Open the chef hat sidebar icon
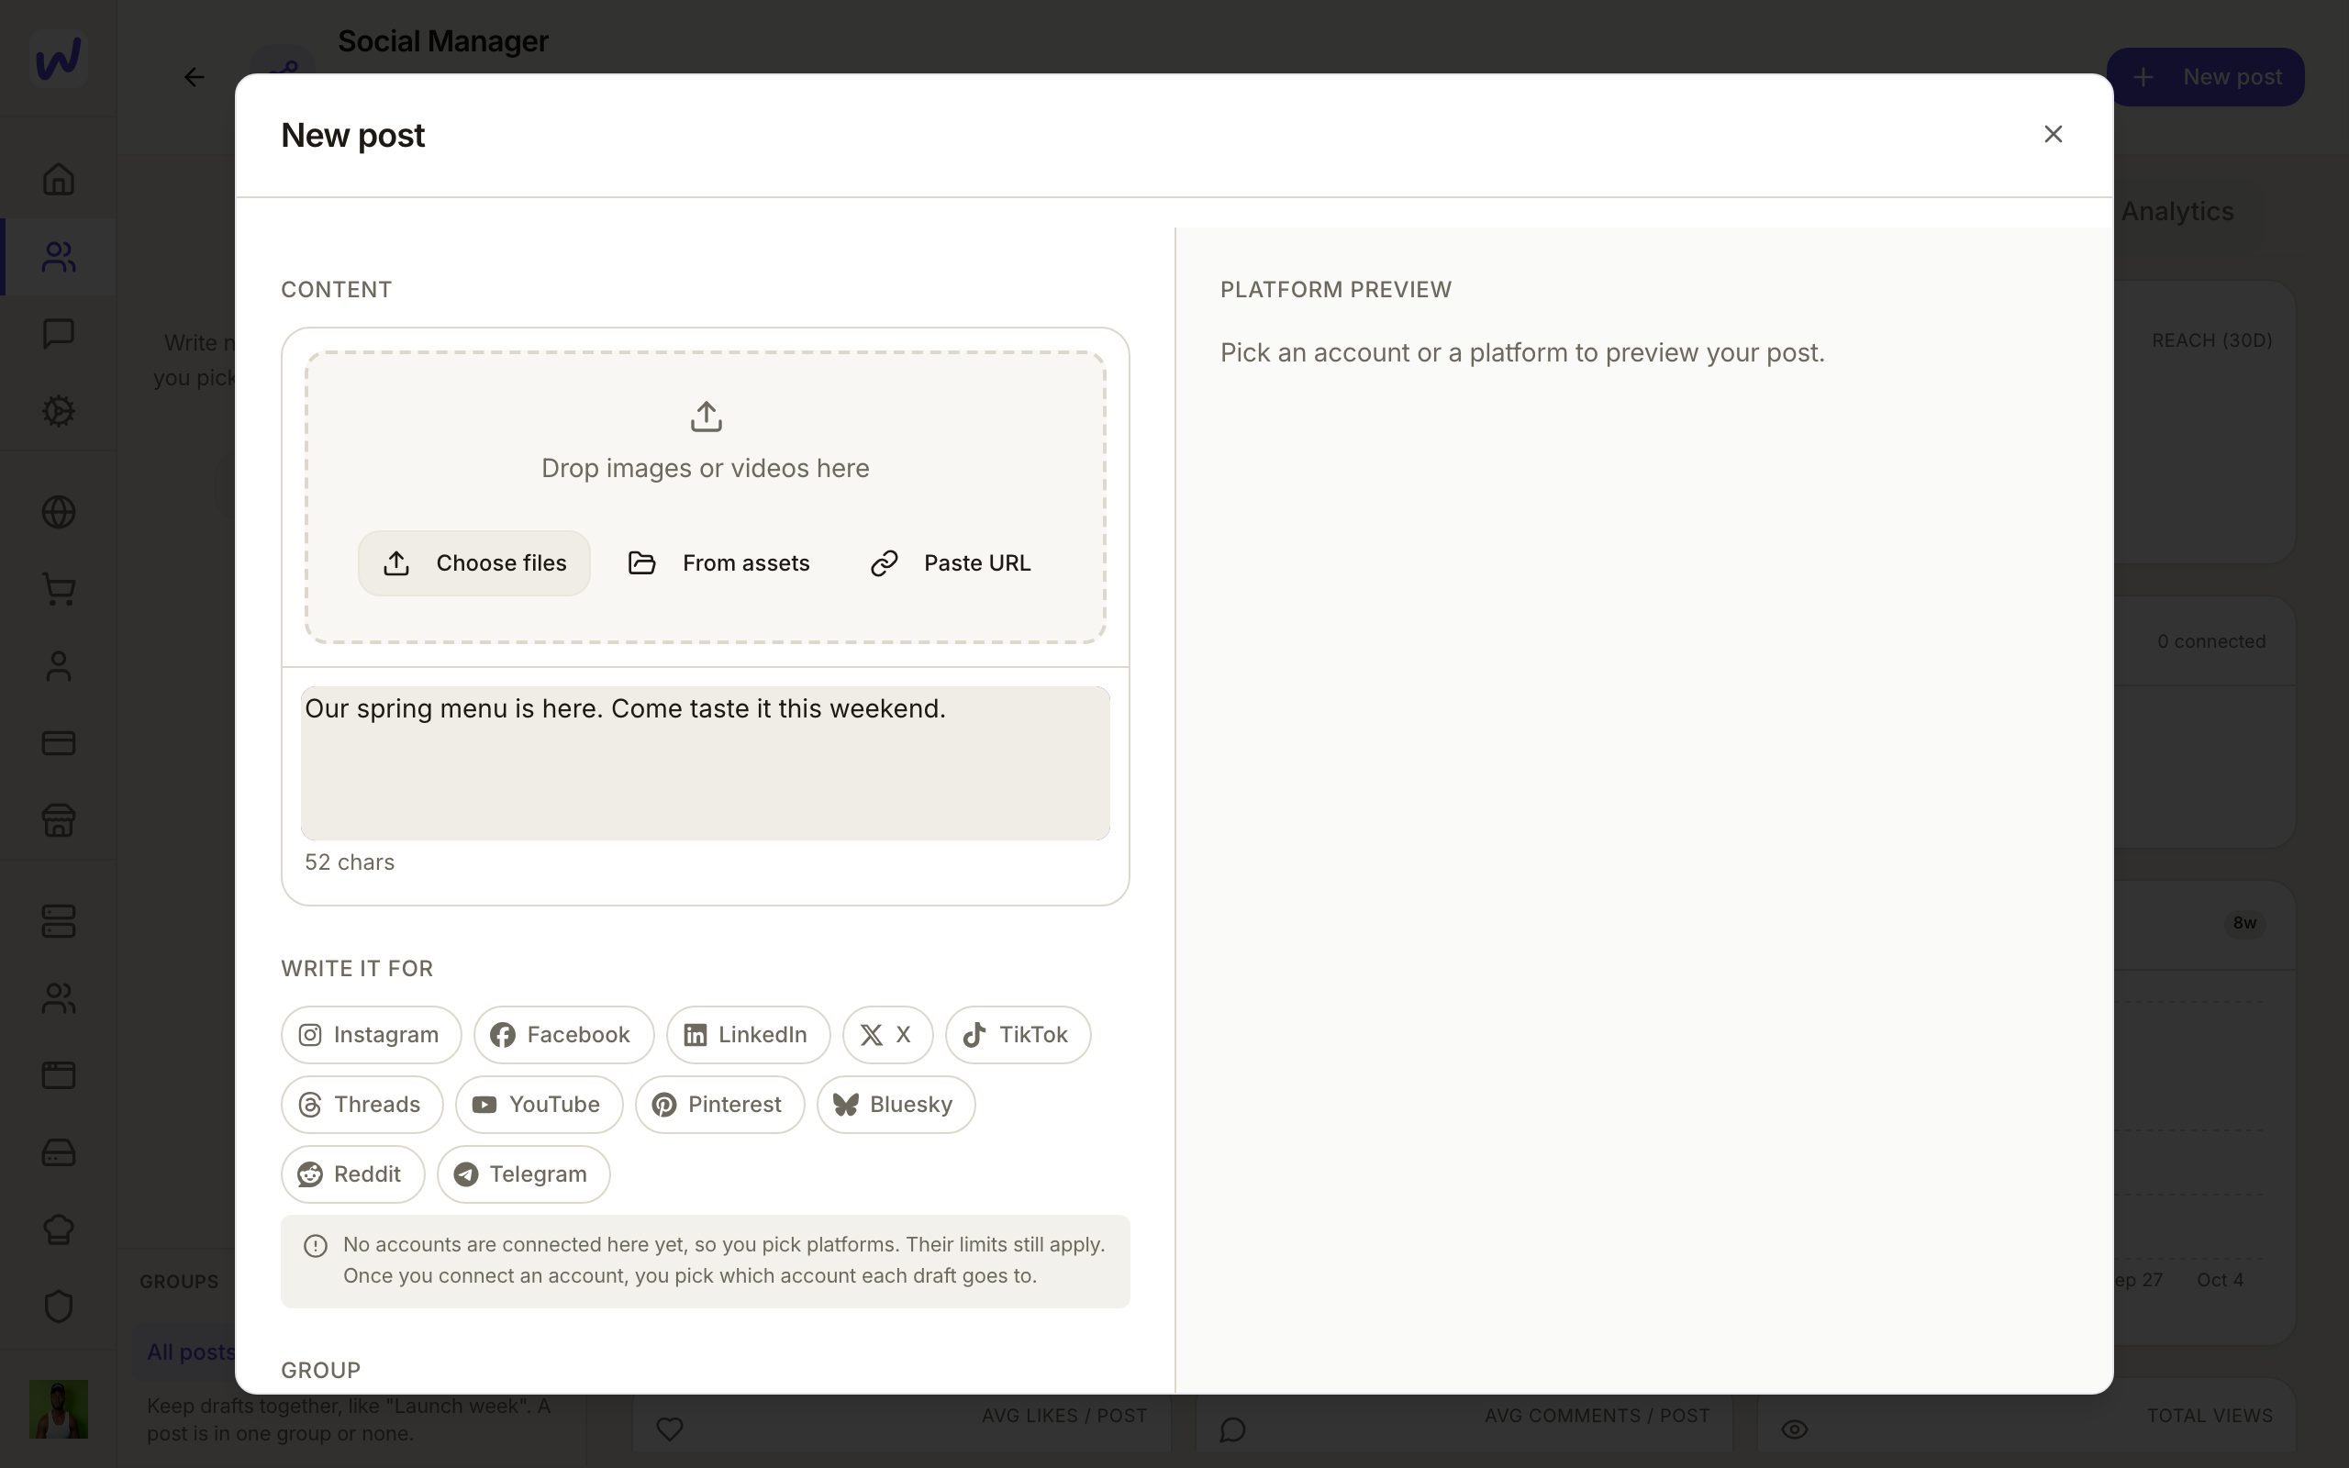The height and width of the screenshot is (1468, 2349). 58,1229
